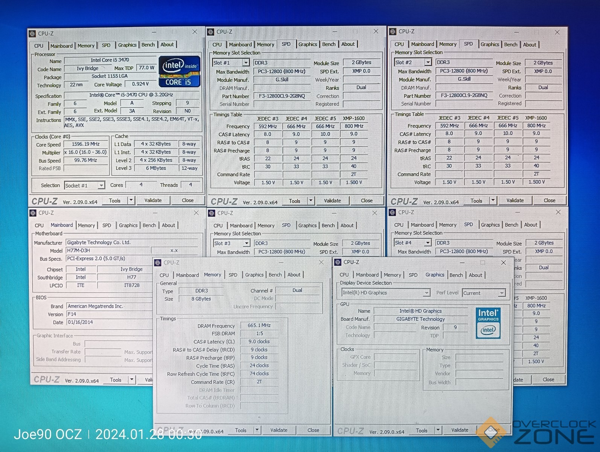Open Mainboard tab in Intel Core i5 window
This screenshot has width=600, height=452.
pyautogui.click(x=61, y=46)
